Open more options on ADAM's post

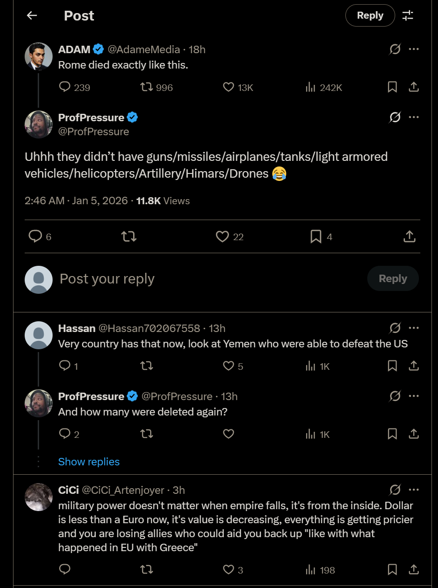[413, 49]
